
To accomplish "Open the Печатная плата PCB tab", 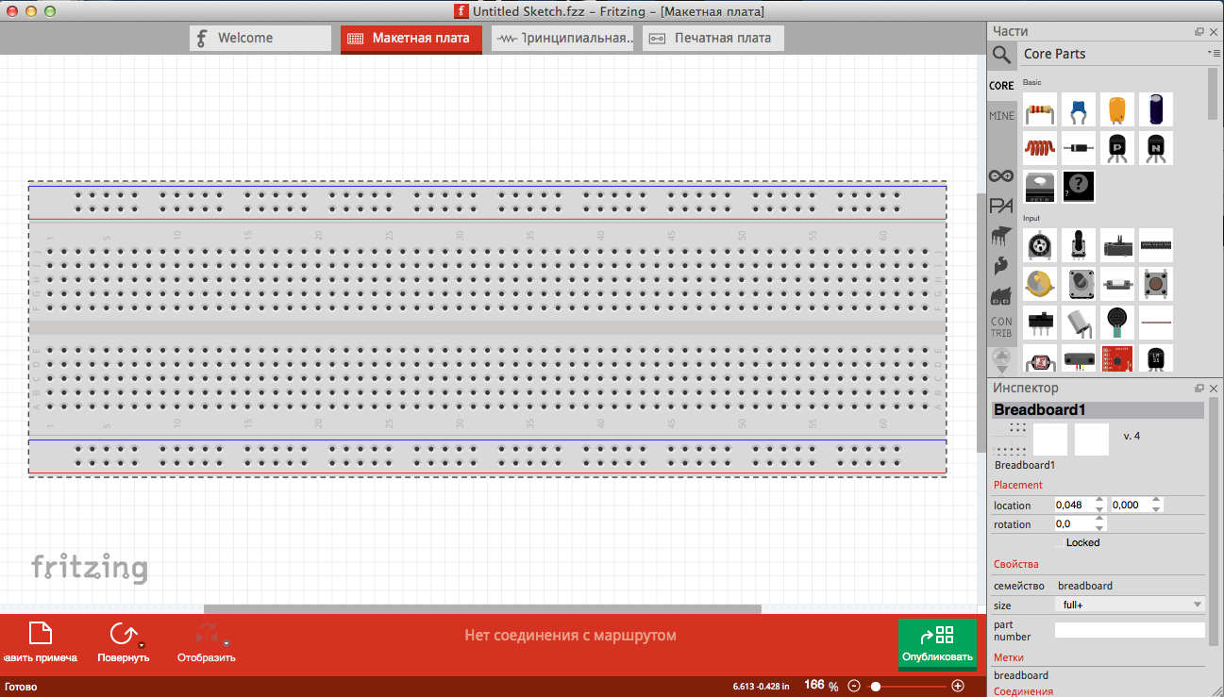I will pos(713,39).
